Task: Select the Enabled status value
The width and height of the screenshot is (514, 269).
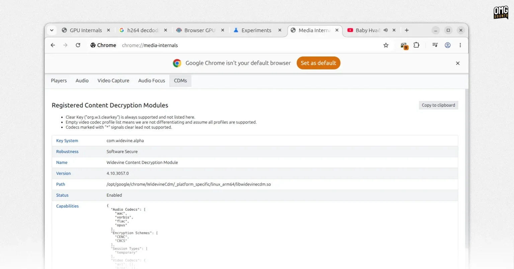Action: tap(114, 195)
